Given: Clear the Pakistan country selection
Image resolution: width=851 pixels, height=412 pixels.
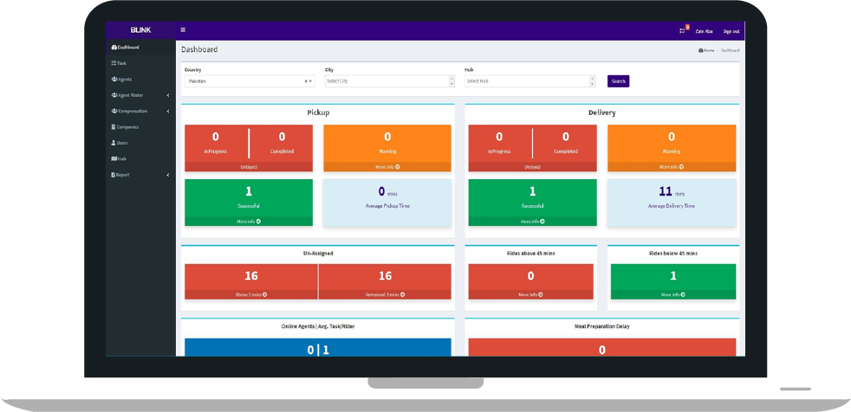Looking at the screenshot, I should [x=305, y=81].
